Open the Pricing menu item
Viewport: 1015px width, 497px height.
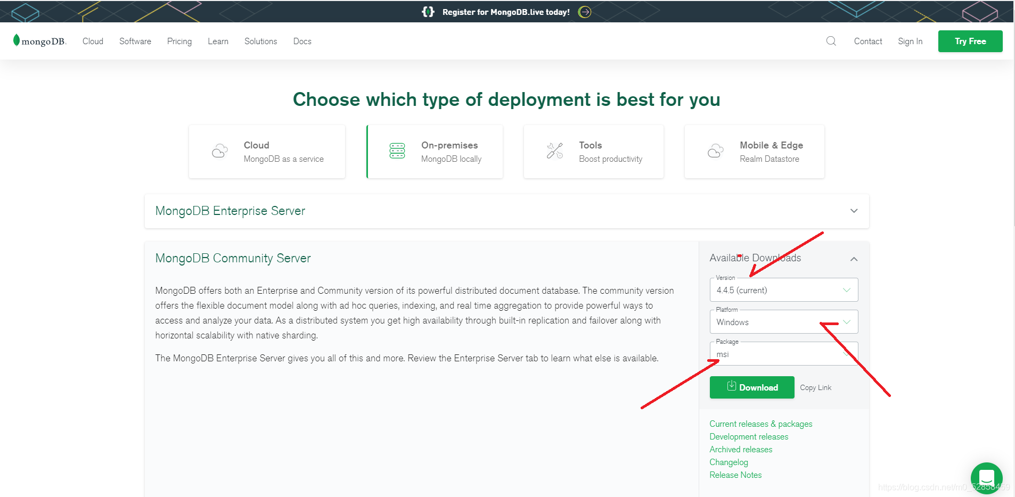(179, 41)
